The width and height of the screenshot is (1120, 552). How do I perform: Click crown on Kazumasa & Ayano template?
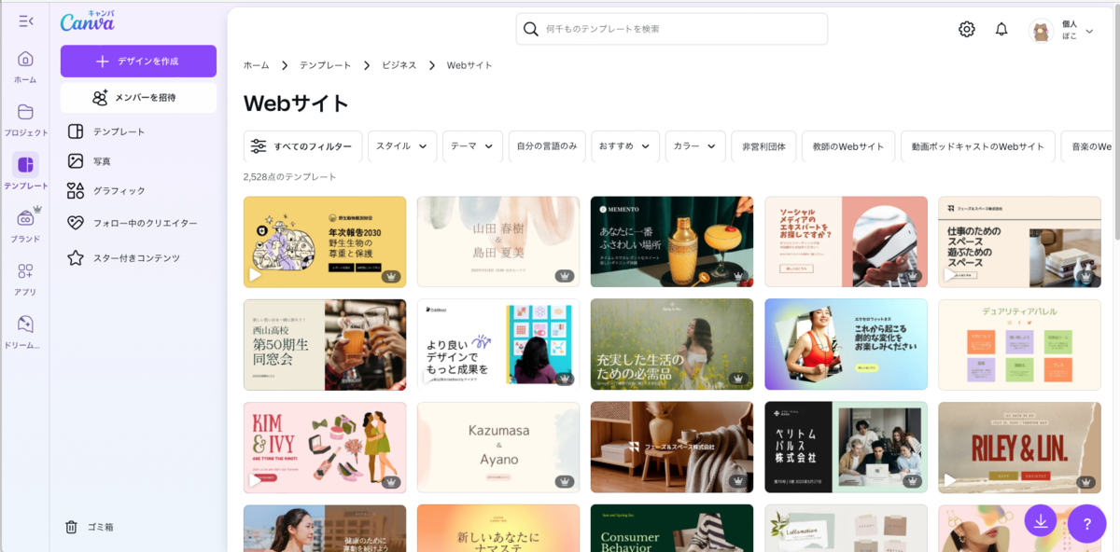565,481
